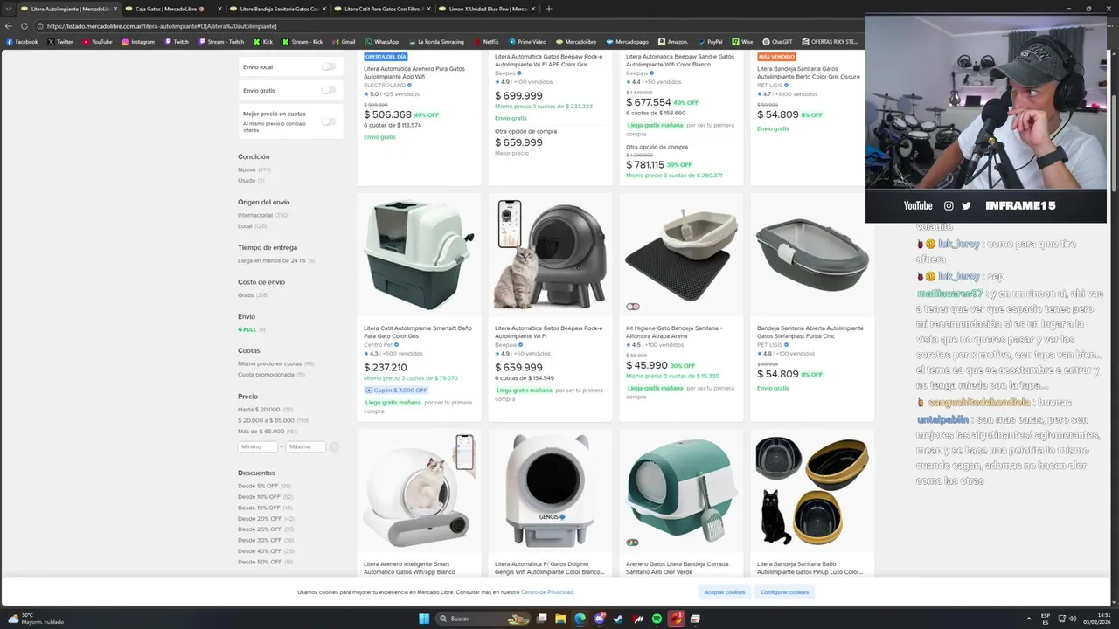
Task: Open the YouTube bookmark
Action: tap(97, 42)
